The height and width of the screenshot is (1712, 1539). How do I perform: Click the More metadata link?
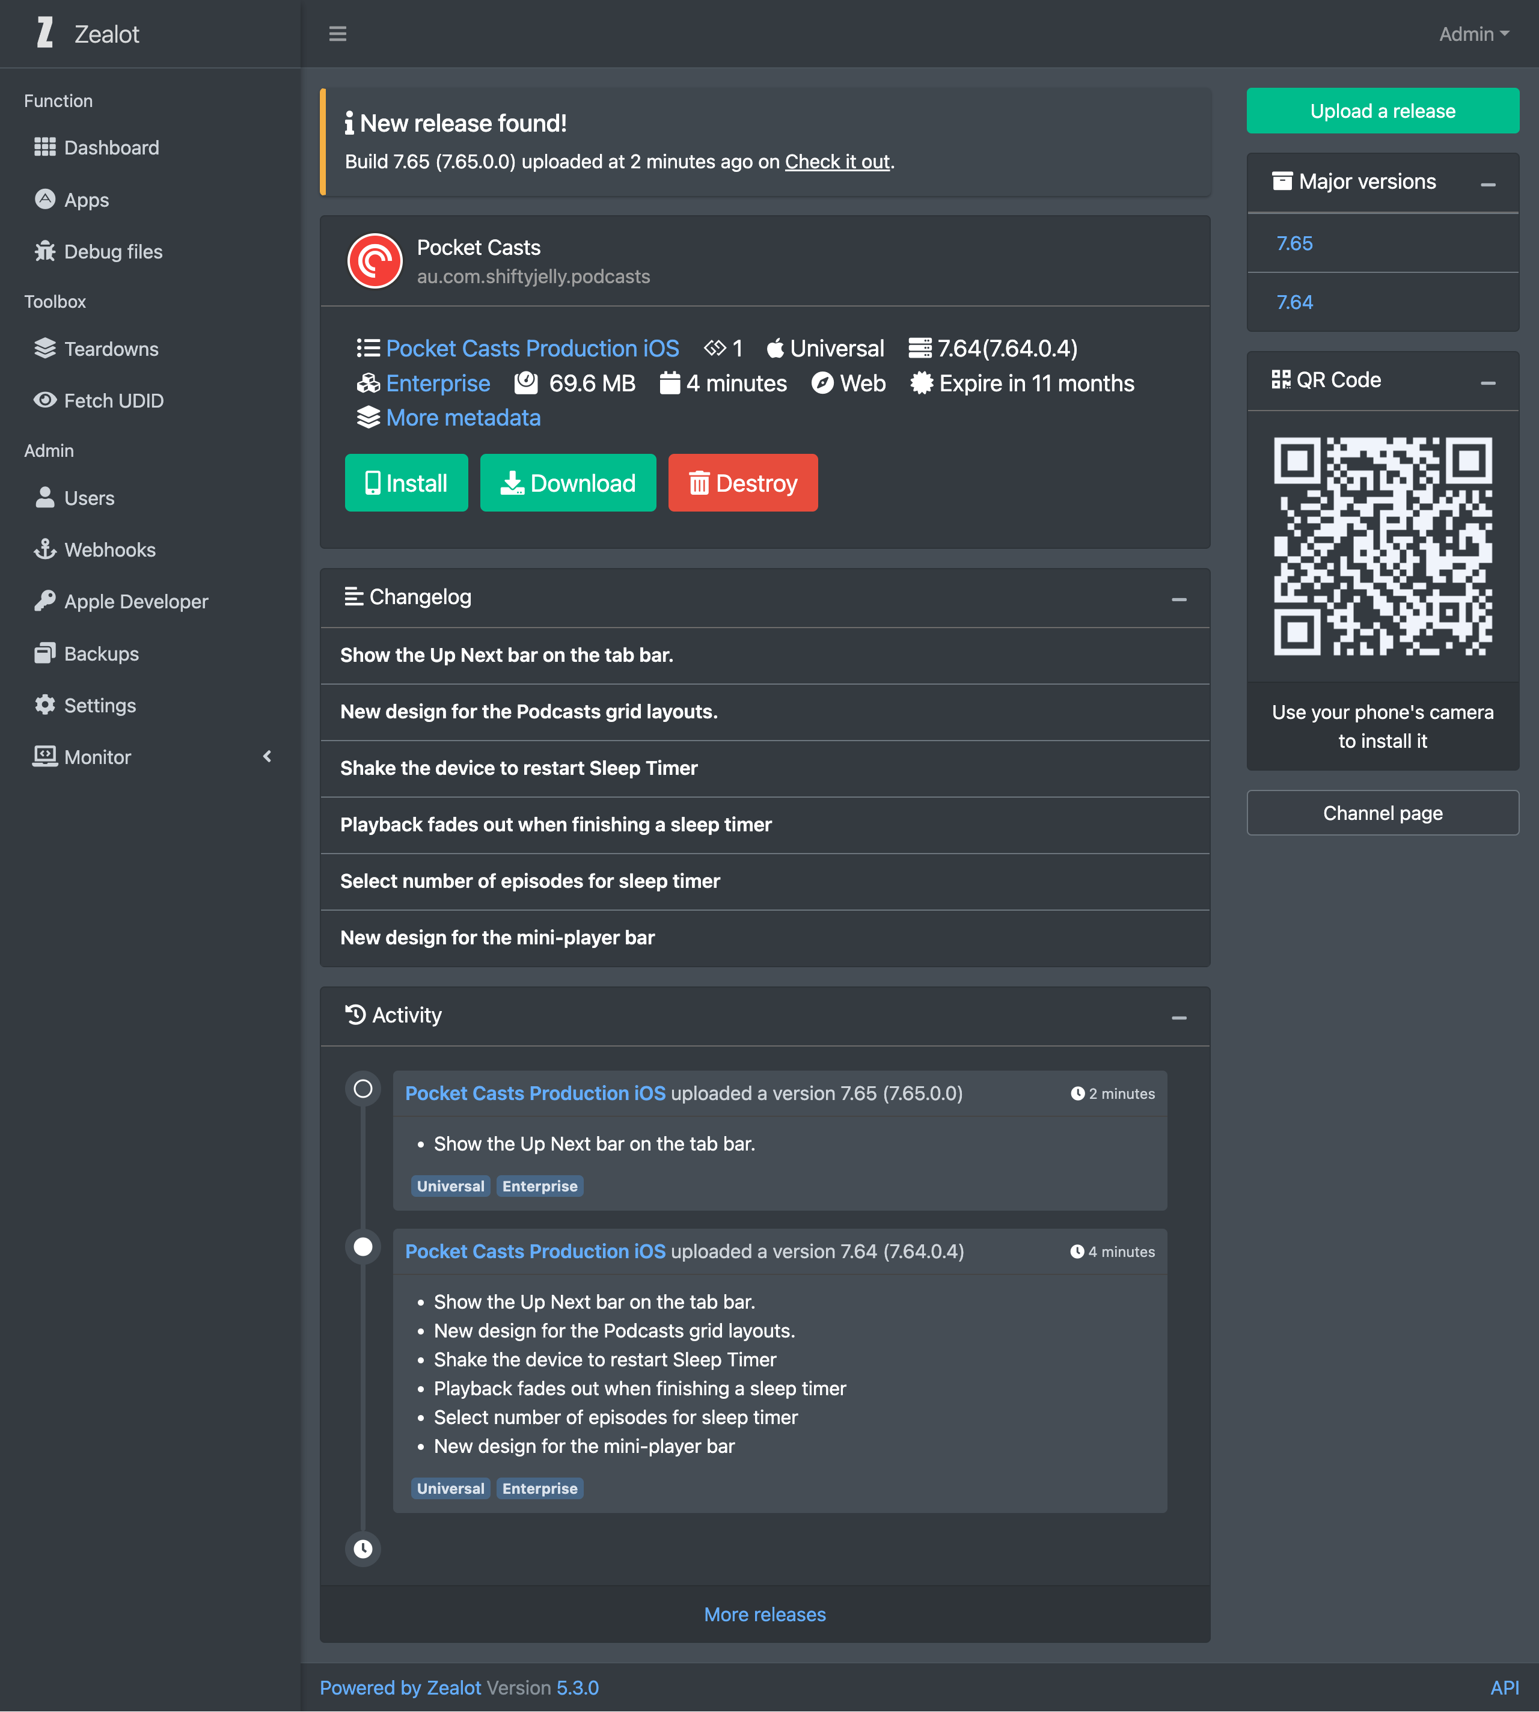(462, 418)
